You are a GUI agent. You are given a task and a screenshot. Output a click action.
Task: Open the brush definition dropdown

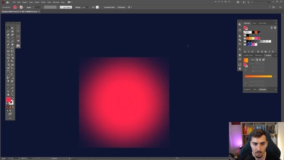point(73,7)
